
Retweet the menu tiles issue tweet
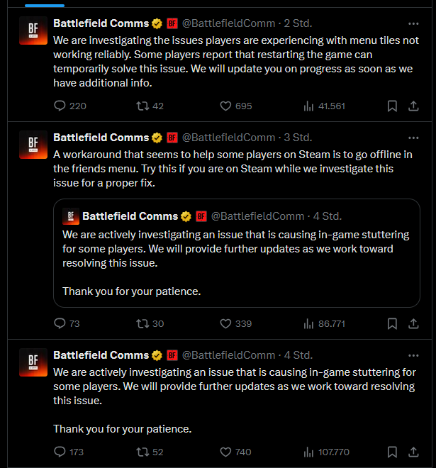tap(142, 106)
